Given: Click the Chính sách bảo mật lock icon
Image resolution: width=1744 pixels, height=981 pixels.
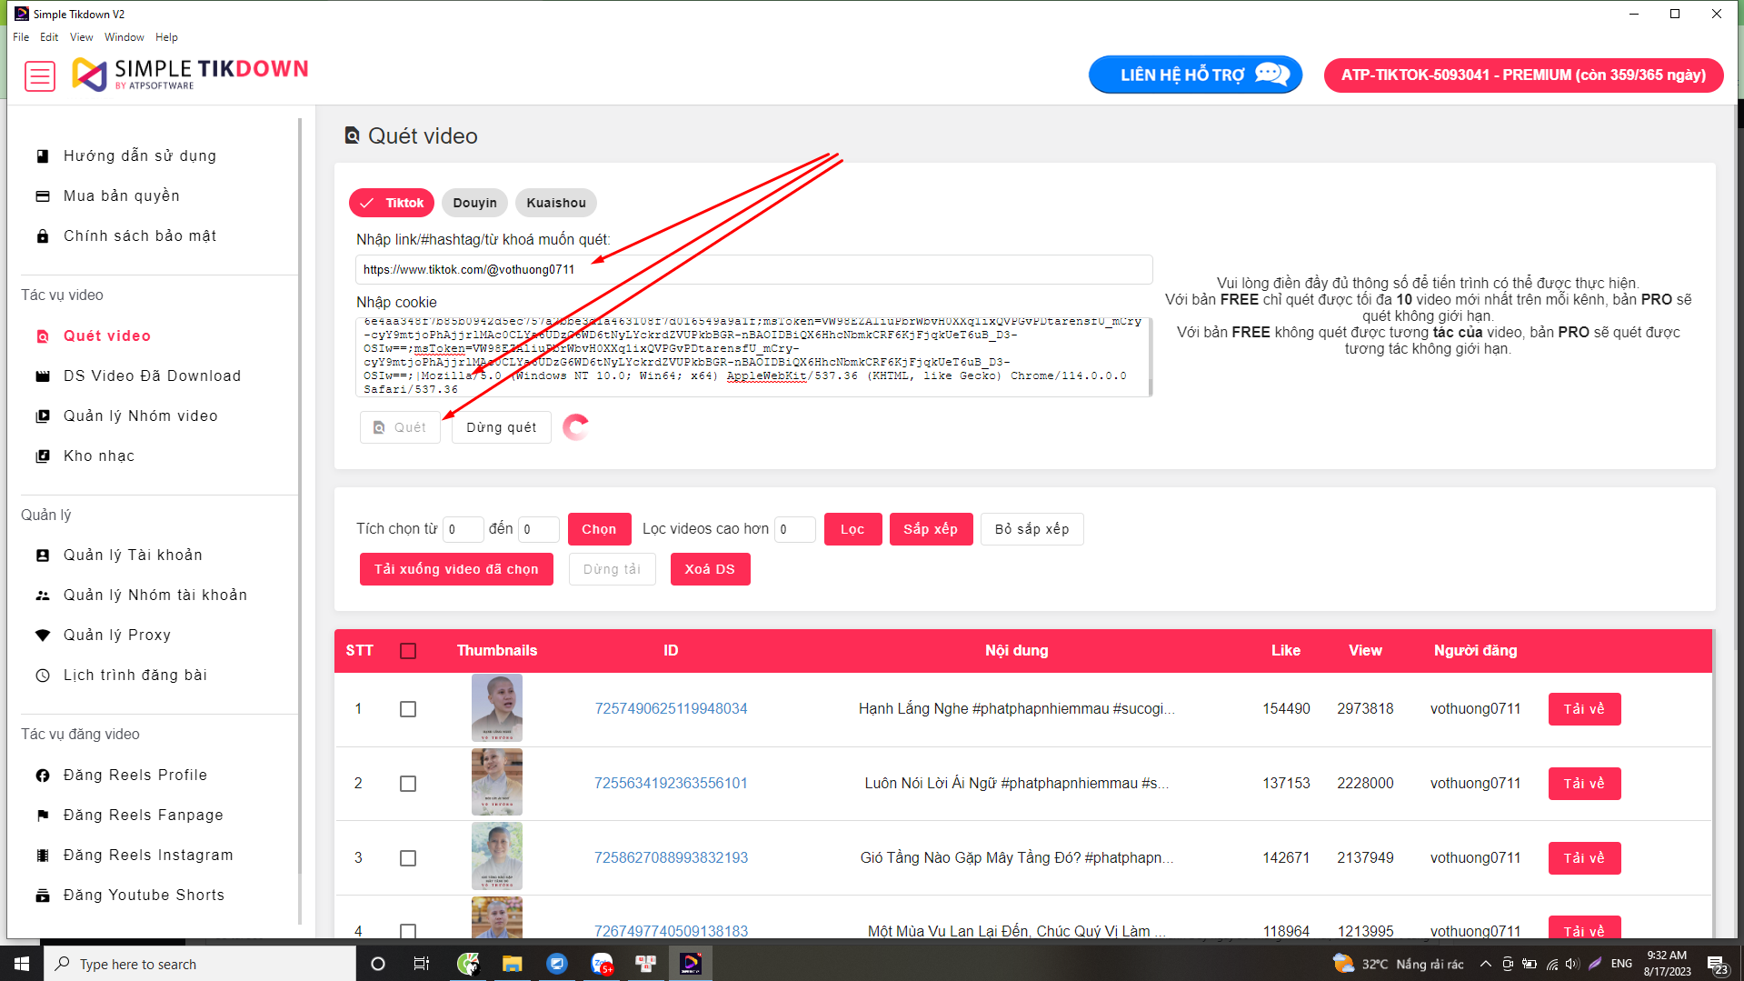Looking at the screenshot, I should [x=43, y=236].
